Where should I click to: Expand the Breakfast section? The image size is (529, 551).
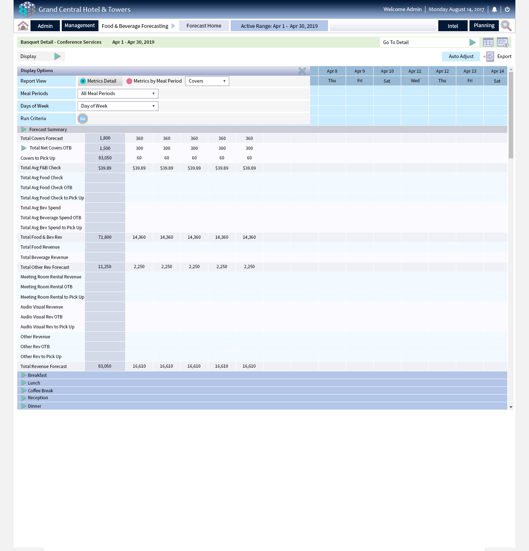(x=24, y=375)
